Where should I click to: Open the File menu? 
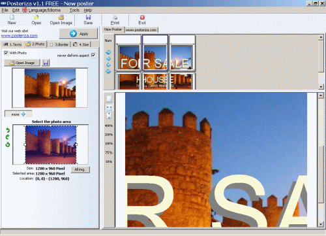pos(5,10)
